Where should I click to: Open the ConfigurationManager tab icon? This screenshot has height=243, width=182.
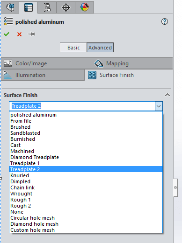pos(47,7)
